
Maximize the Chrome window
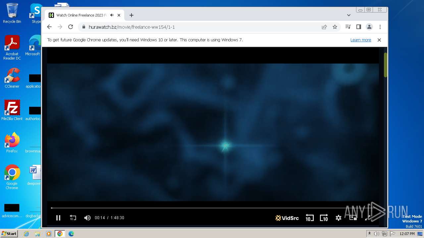click(369, 10)
